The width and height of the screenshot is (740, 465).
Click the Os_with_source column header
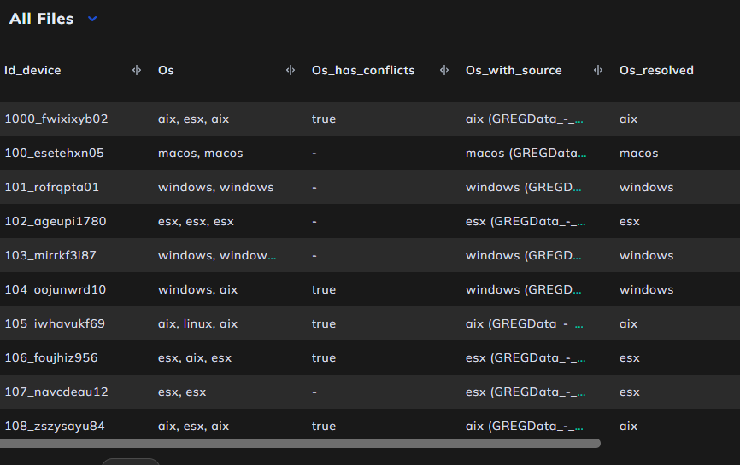(514, 70)
